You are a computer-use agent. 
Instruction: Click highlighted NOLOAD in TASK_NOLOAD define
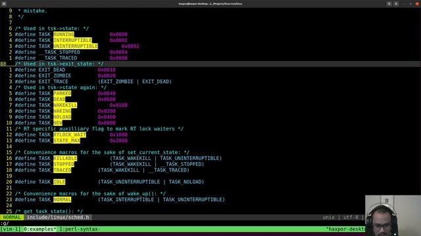(x=62, y=117)
